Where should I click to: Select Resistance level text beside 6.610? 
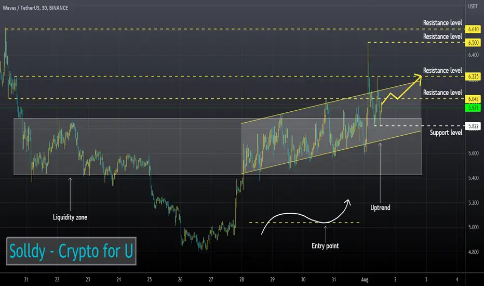click(442, 23)
